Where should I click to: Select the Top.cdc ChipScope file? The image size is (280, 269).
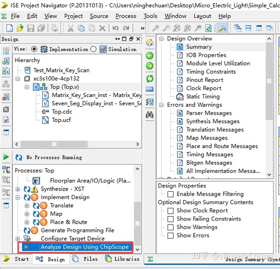62,111
